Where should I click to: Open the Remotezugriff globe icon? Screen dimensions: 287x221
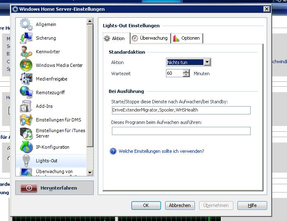pos(26,93)
